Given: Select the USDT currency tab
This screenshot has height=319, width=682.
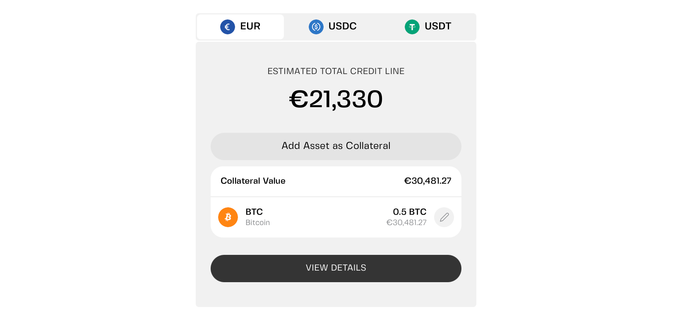Looking at the screenshot, I should [437, 26].
